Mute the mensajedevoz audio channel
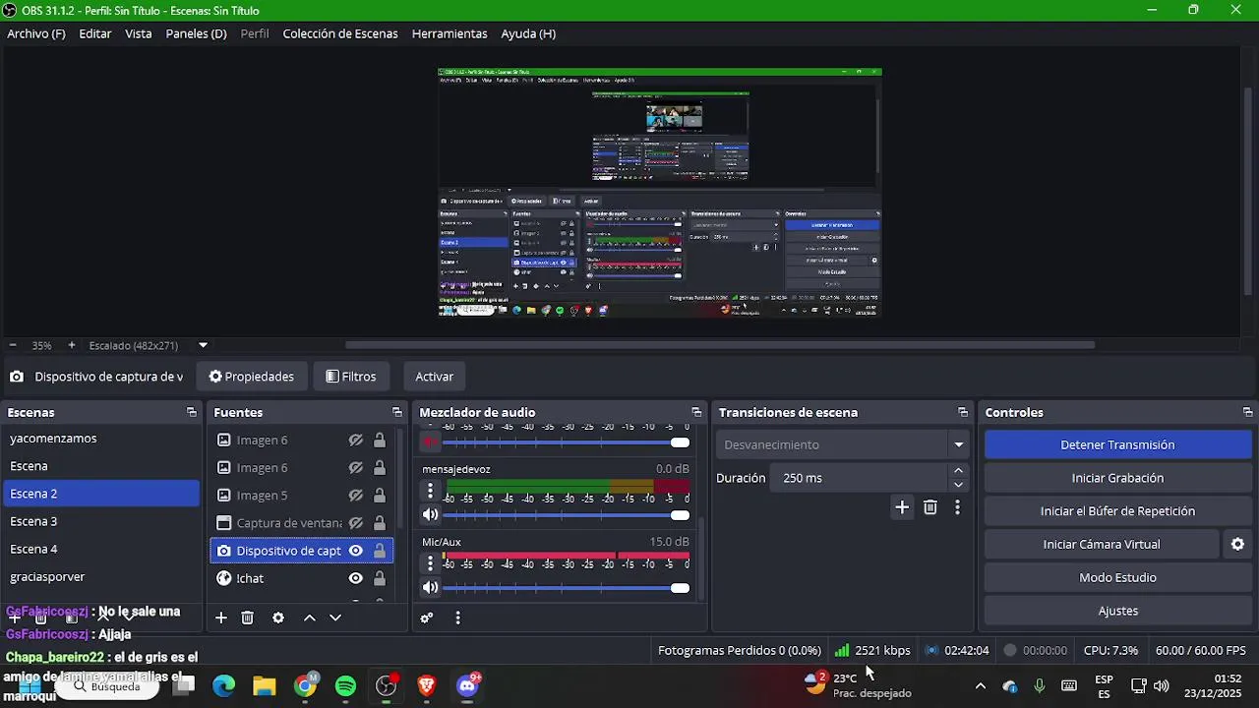 tap(430, 514)
